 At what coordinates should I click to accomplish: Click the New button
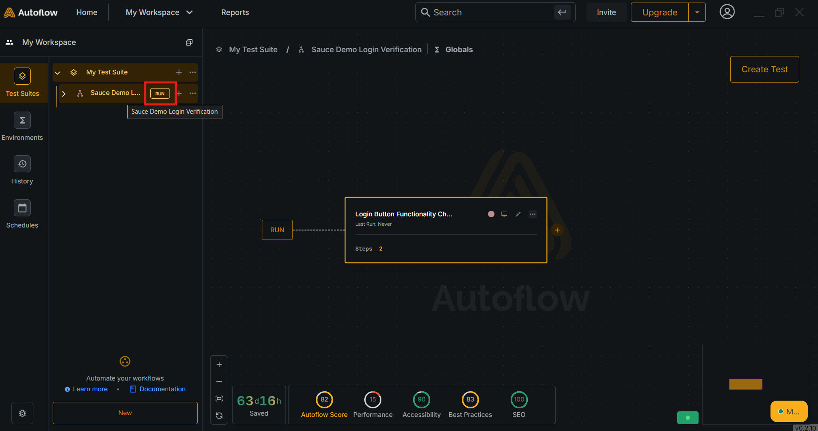tap(125, 413)
